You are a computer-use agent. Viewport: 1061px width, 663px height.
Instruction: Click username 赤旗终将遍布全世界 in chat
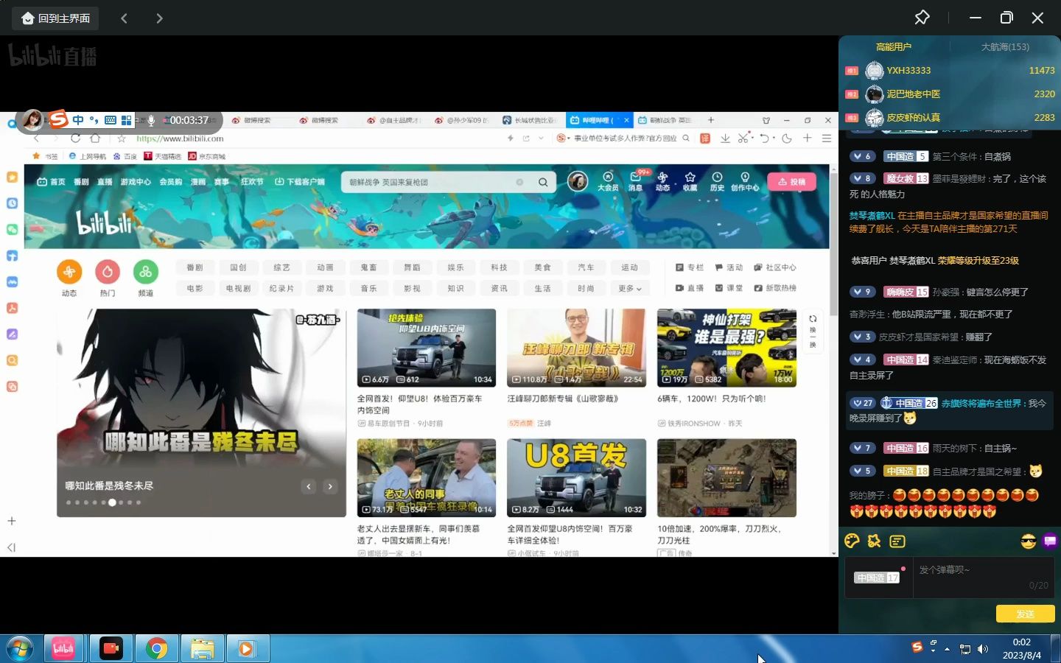pos(981,403)
